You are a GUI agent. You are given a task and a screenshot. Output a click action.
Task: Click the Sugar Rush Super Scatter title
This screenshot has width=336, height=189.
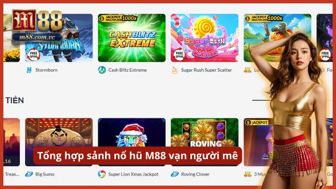tap(206, 70)
